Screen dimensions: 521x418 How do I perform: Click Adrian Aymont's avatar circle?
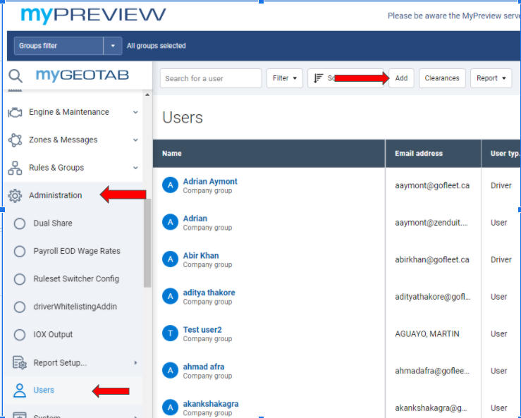coord(170,185)
